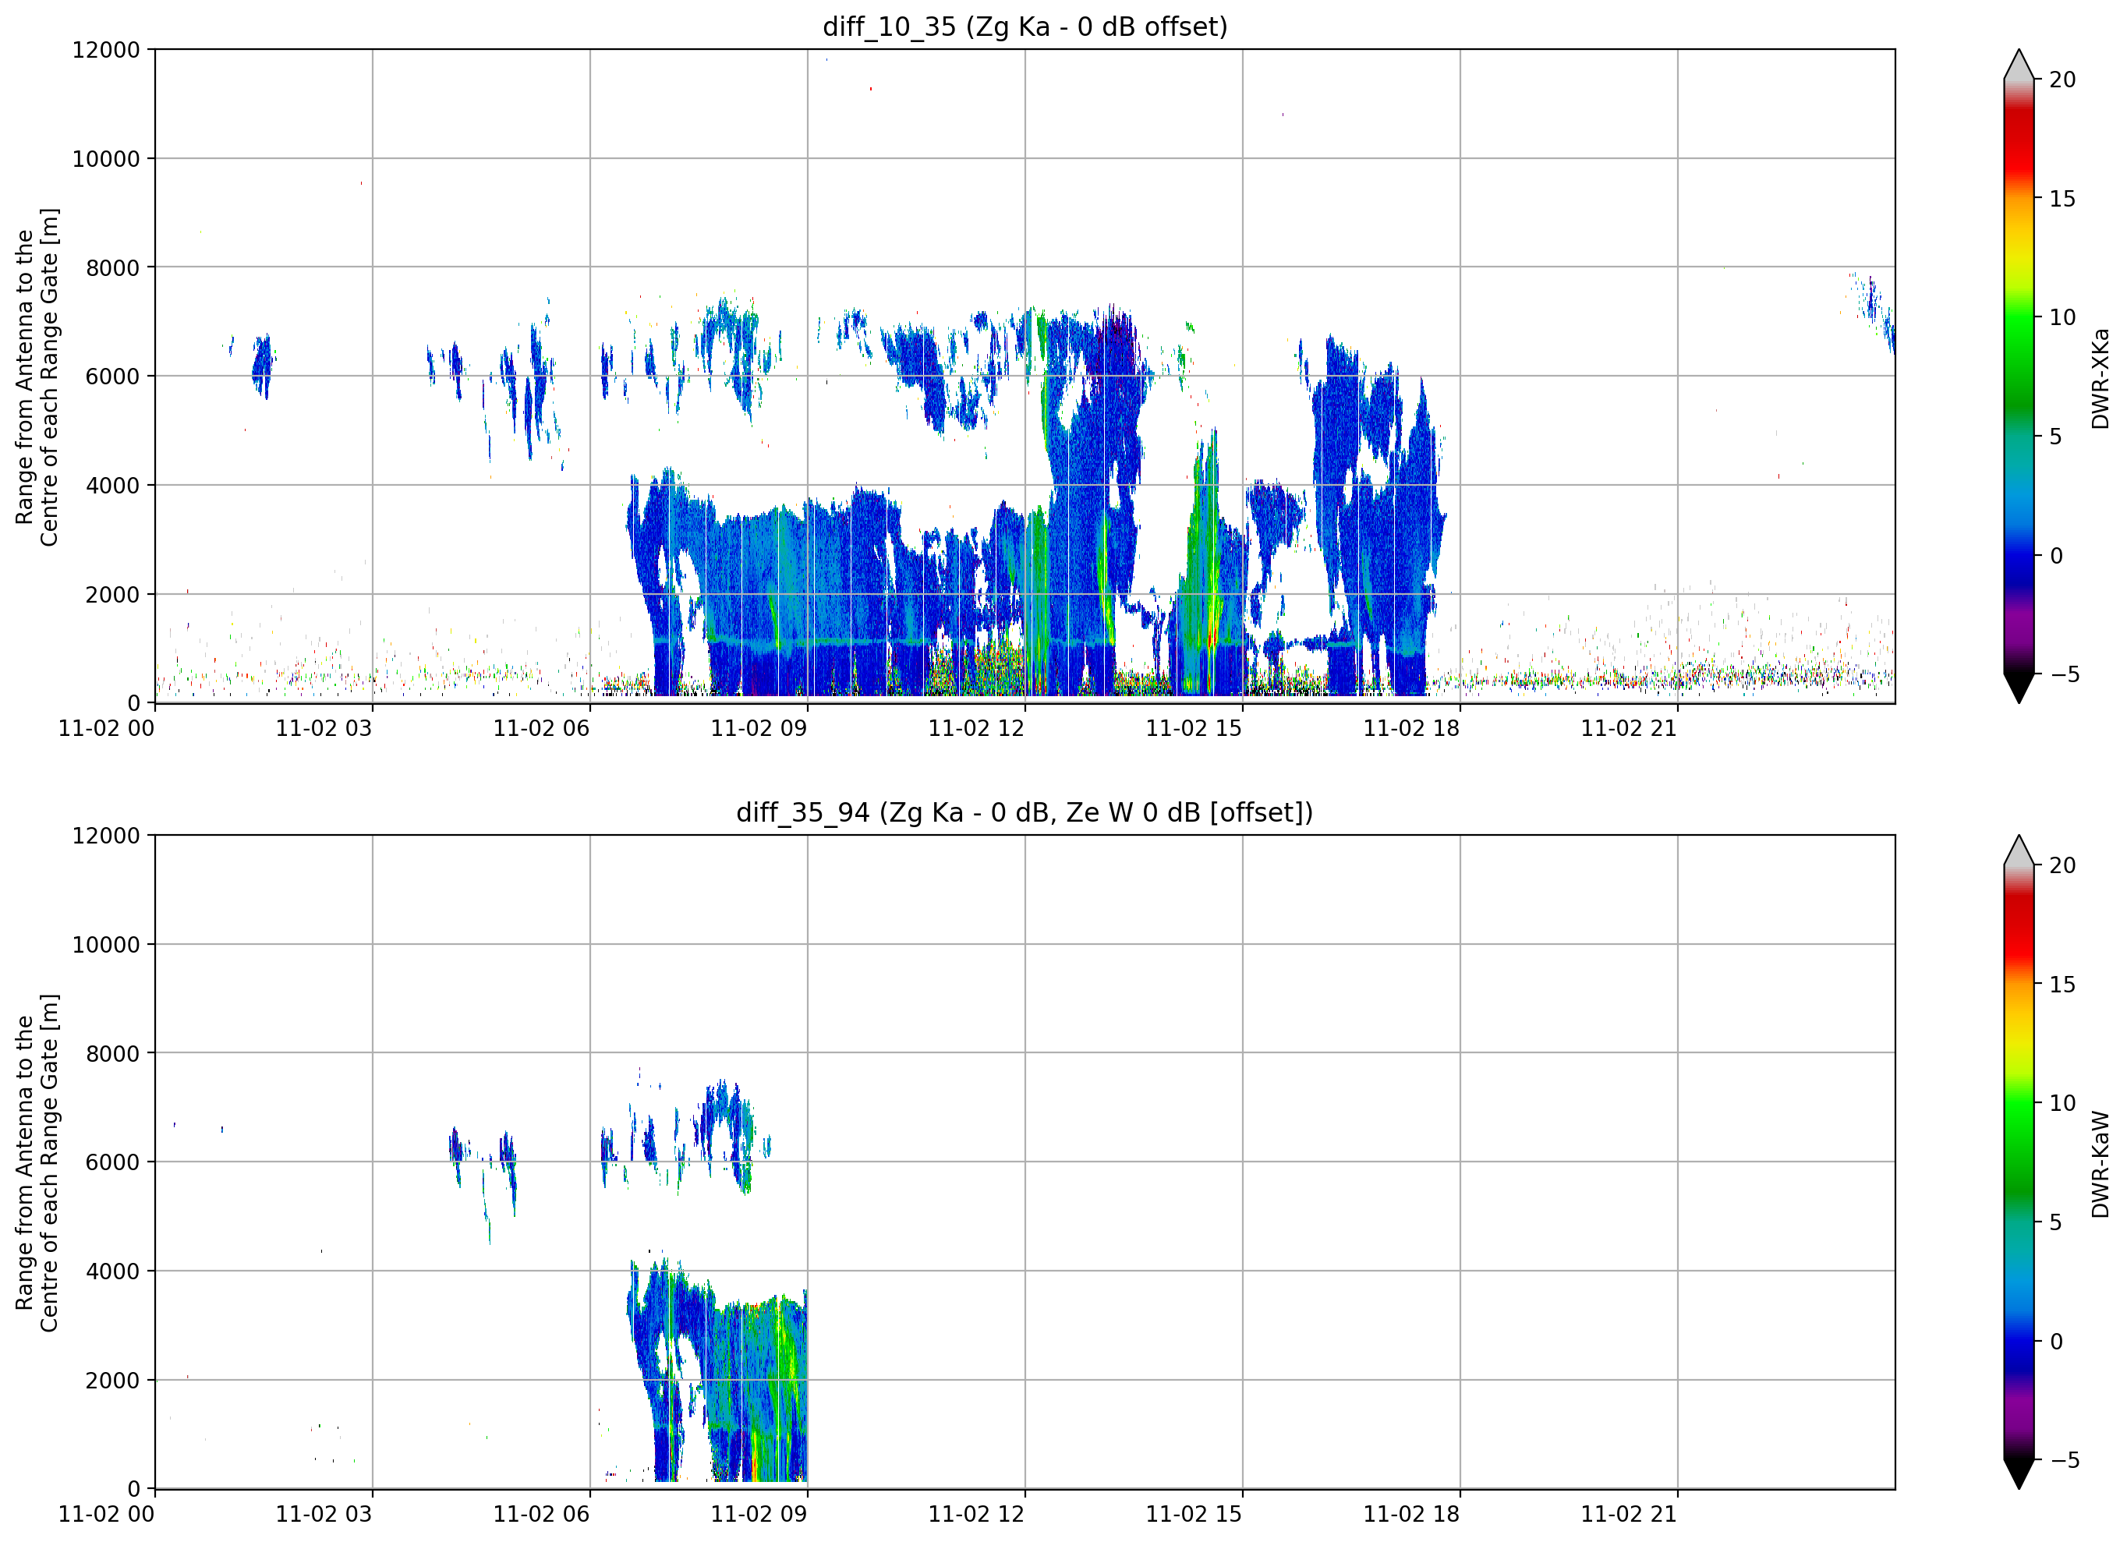Click 8000 y-tick on diff_10_35 plot
The image size is (2127, 1542).
112,267
